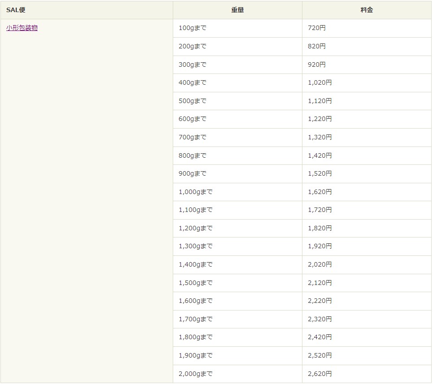Select the 1,000gまで weight cell
The image size is (433, 384).
(x=196, y=192)
